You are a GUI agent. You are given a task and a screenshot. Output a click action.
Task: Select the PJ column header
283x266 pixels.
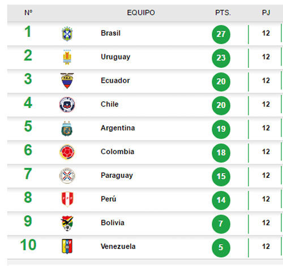(x=266, y=13)
